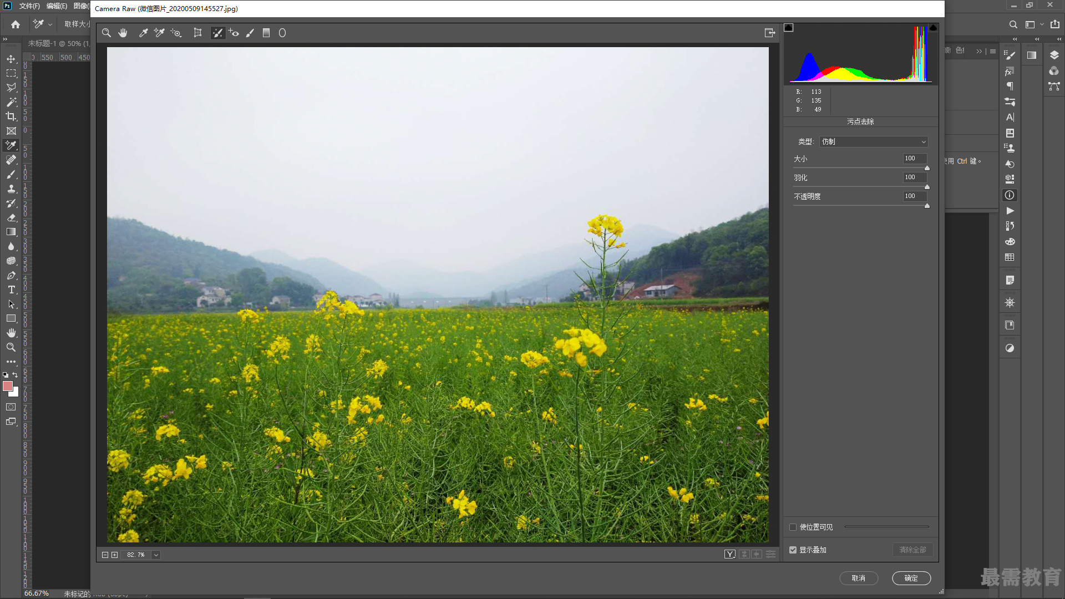The width and height of the screenshot is (1065, 599).
Task: Open the Layers panel icon
Action: pos(1054,55)
